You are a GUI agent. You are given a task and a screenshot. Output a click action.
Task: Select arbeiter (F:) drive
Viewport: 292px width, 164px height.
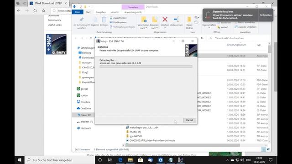(x=85, y=122)
